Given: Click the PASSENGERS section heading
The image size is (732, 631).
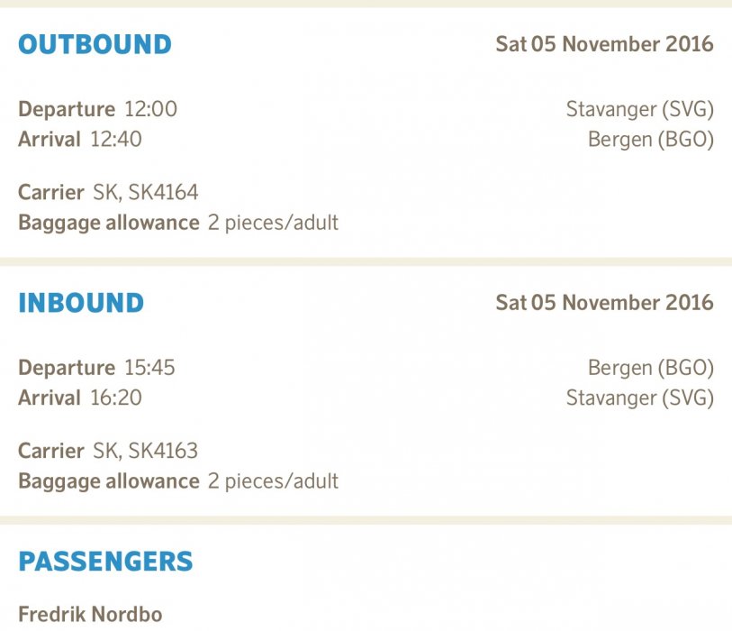Looking at the screenshot, I should tap(105, 561).
